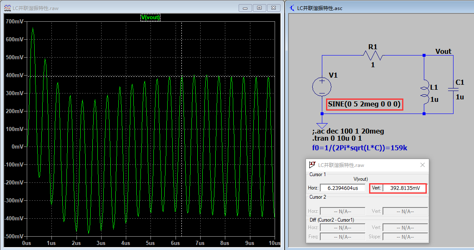The image size is (474, 250).
Task: Minimize the waveform .raw window
Action: [x=245, y=8]
